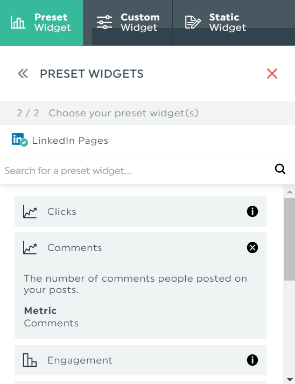Click the sliders icon for Custom Widget
Image resolution: width=295 pixels, height=384 pixels.
coord(104,22)
